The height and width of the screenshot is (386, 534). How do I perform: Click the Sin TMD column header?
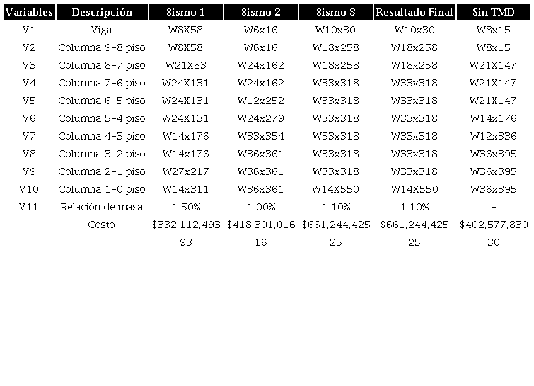point(494,12)
